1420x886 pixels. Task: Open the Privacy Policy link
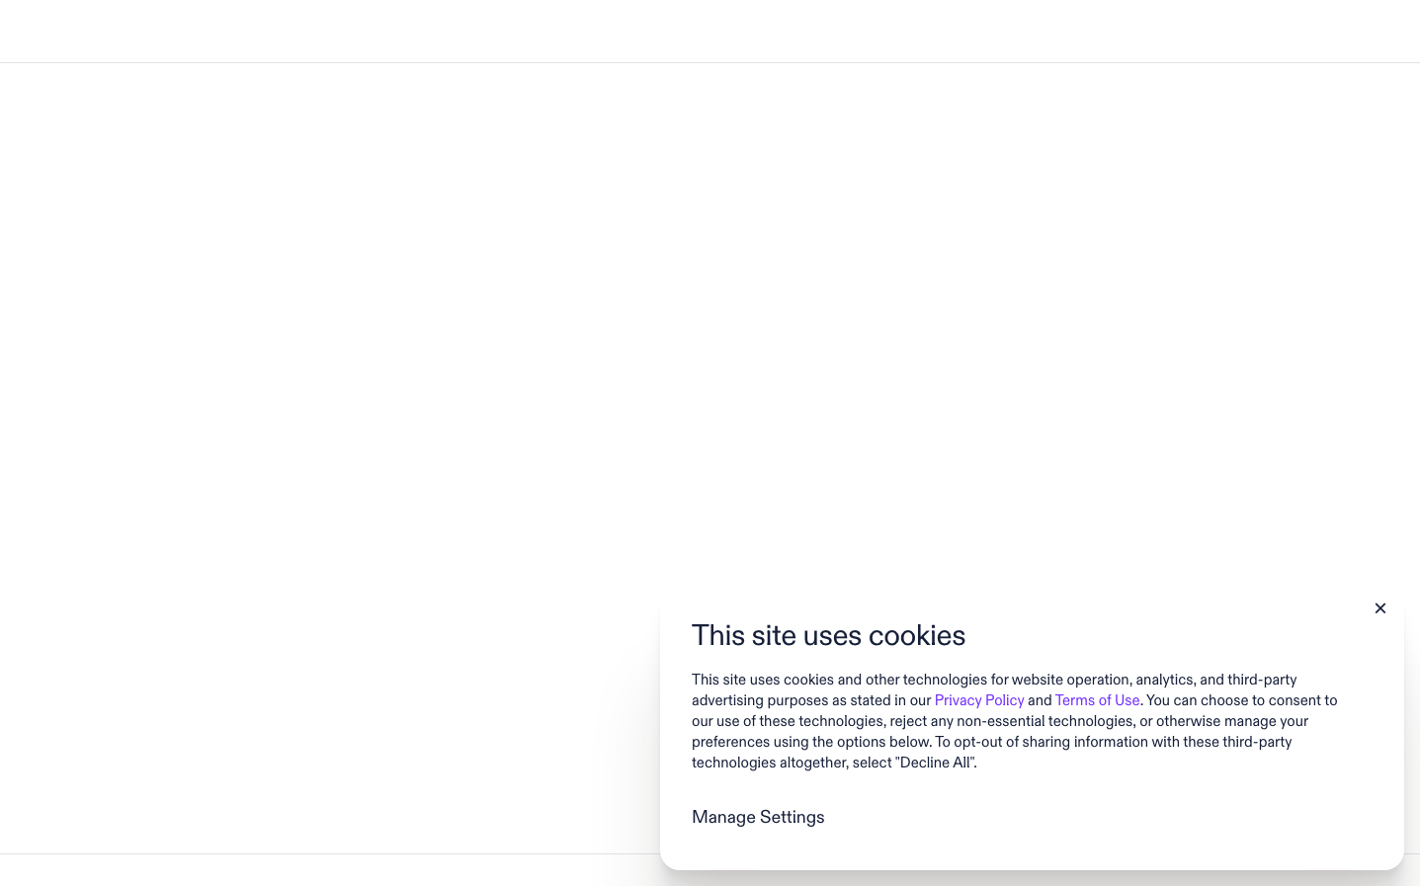pyautogui.click(x=978, y=700)
